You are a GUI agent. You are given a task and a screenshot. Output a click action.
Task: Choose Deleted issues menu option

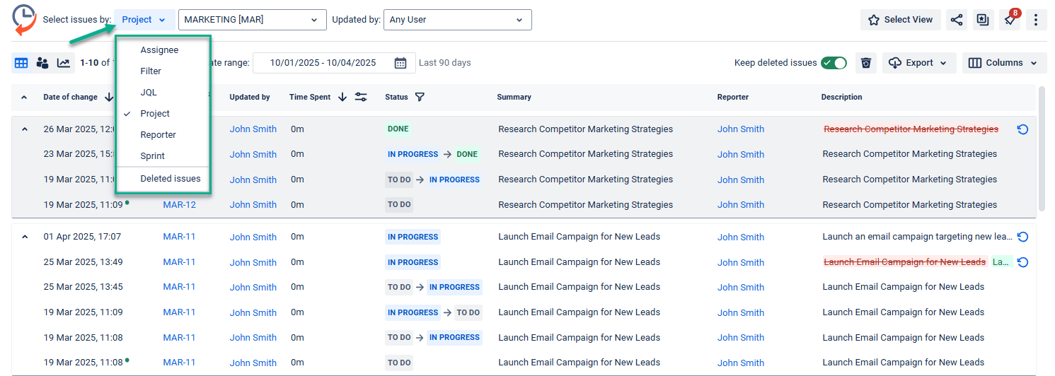click(x=170, y=179)
